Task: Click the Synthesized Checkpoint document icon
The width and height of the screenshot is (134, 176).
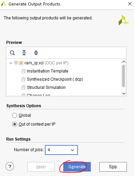Action: (23, 79)
